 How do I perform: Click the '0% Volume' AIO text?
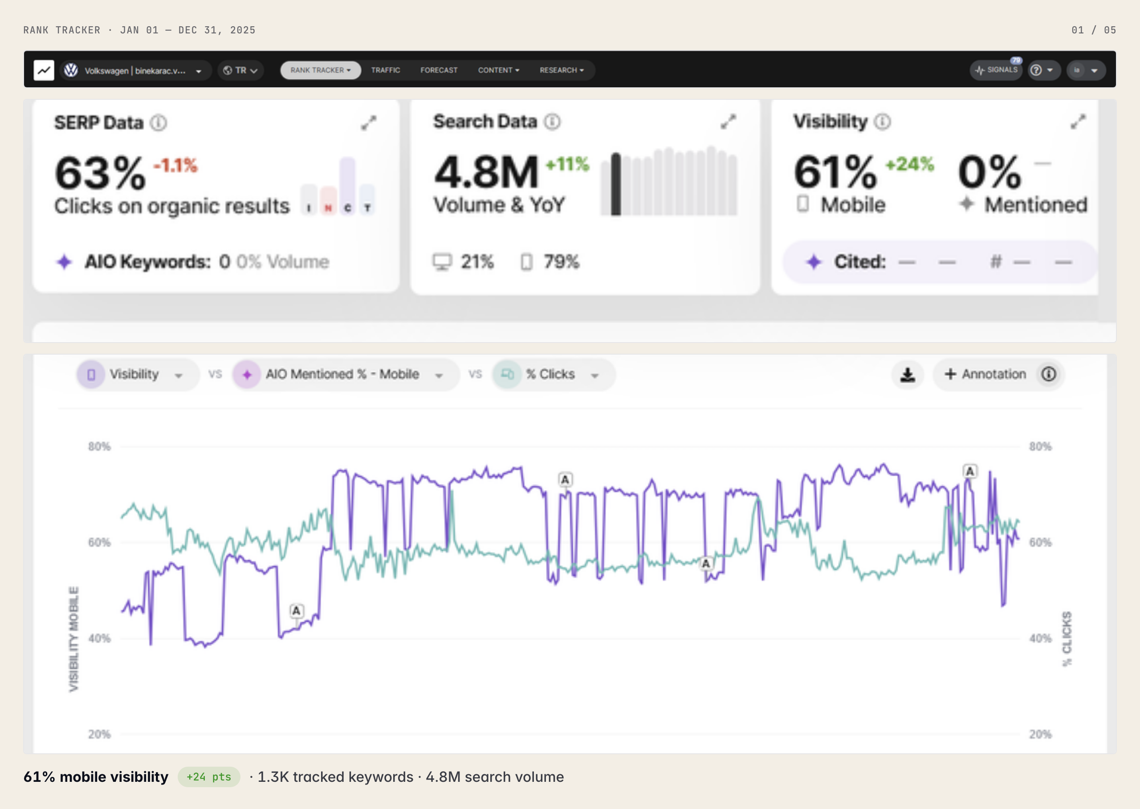click(x=283, y=261)
